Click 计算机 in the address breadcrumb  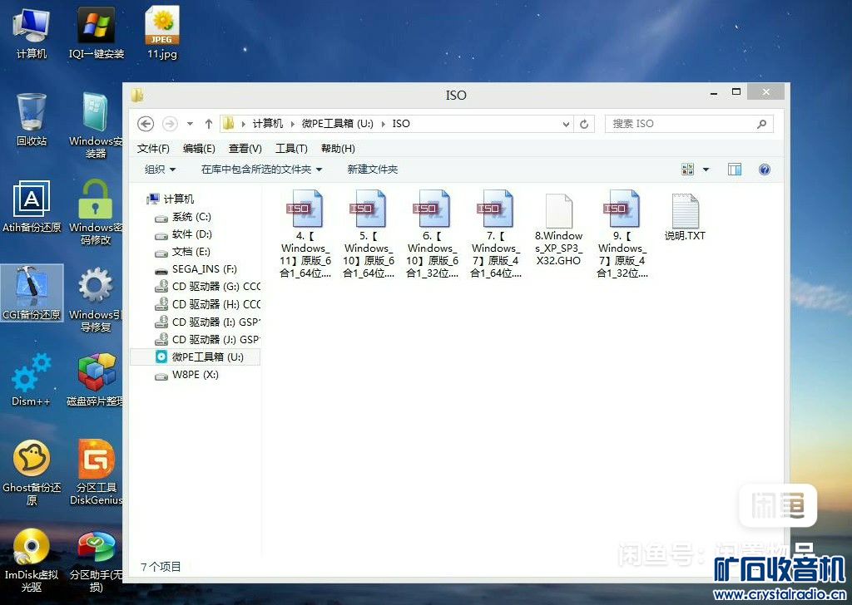[268, 124]
